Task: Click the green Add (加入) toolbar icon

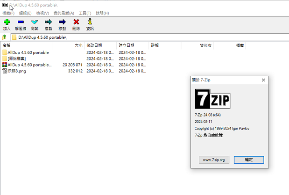Action: [x=7, y=22]
